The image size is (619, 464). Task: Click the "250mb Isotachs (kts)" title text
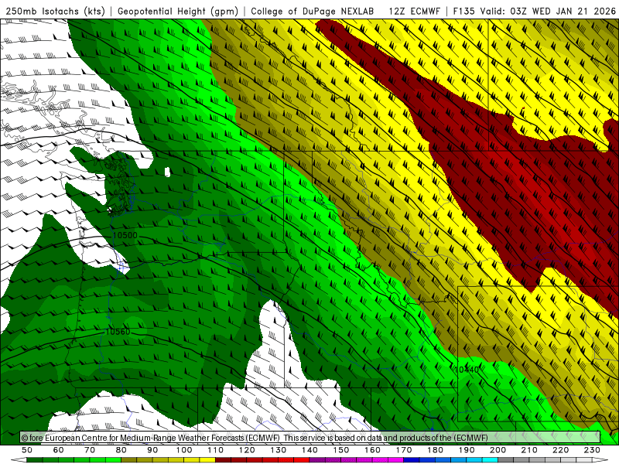[55, 11]
